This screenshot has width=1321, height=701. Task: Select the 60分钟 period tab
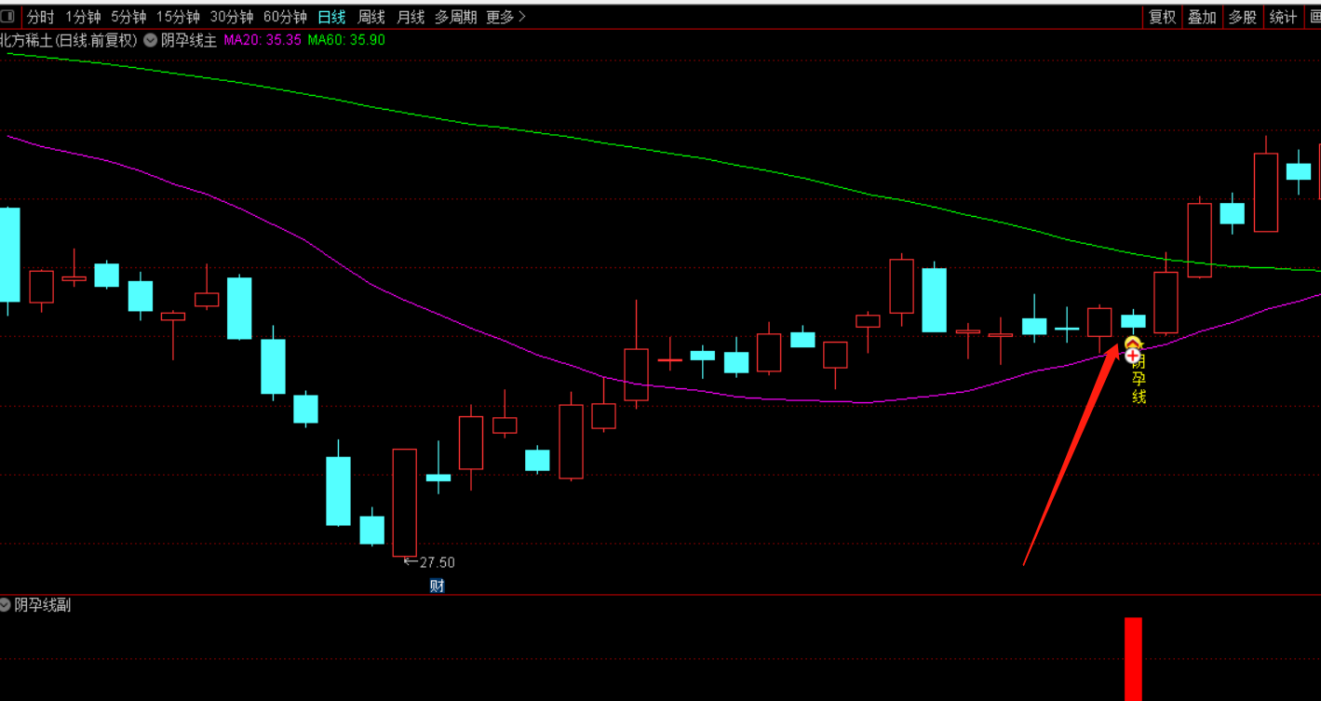[286, 17]
